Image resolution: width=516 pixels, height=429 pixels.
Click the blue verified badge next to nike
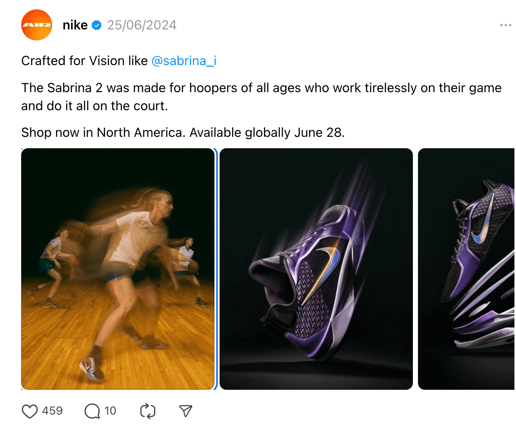click(x=96, y=25)
